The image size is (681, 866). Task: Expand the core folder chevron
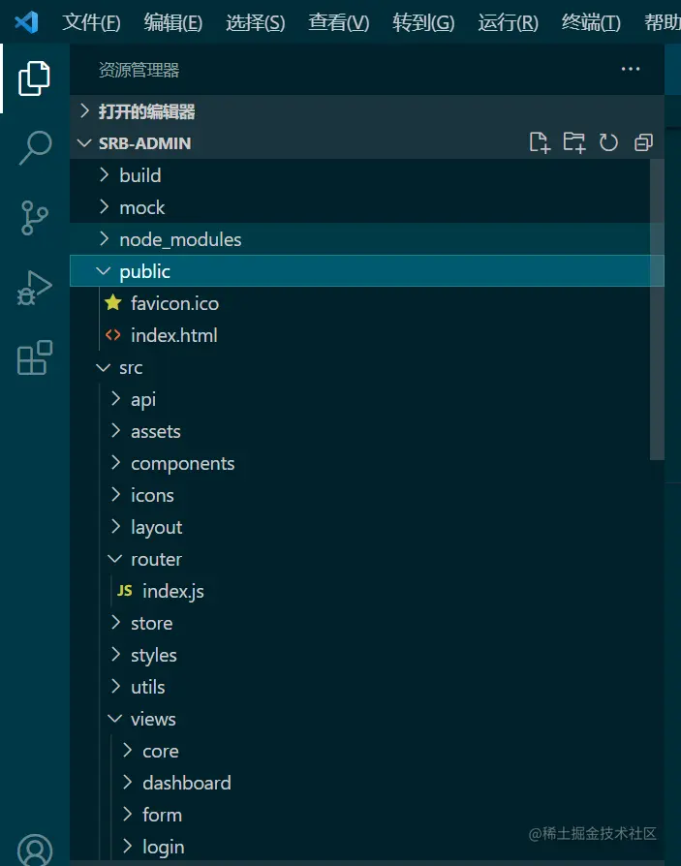(x=127, y=751)
